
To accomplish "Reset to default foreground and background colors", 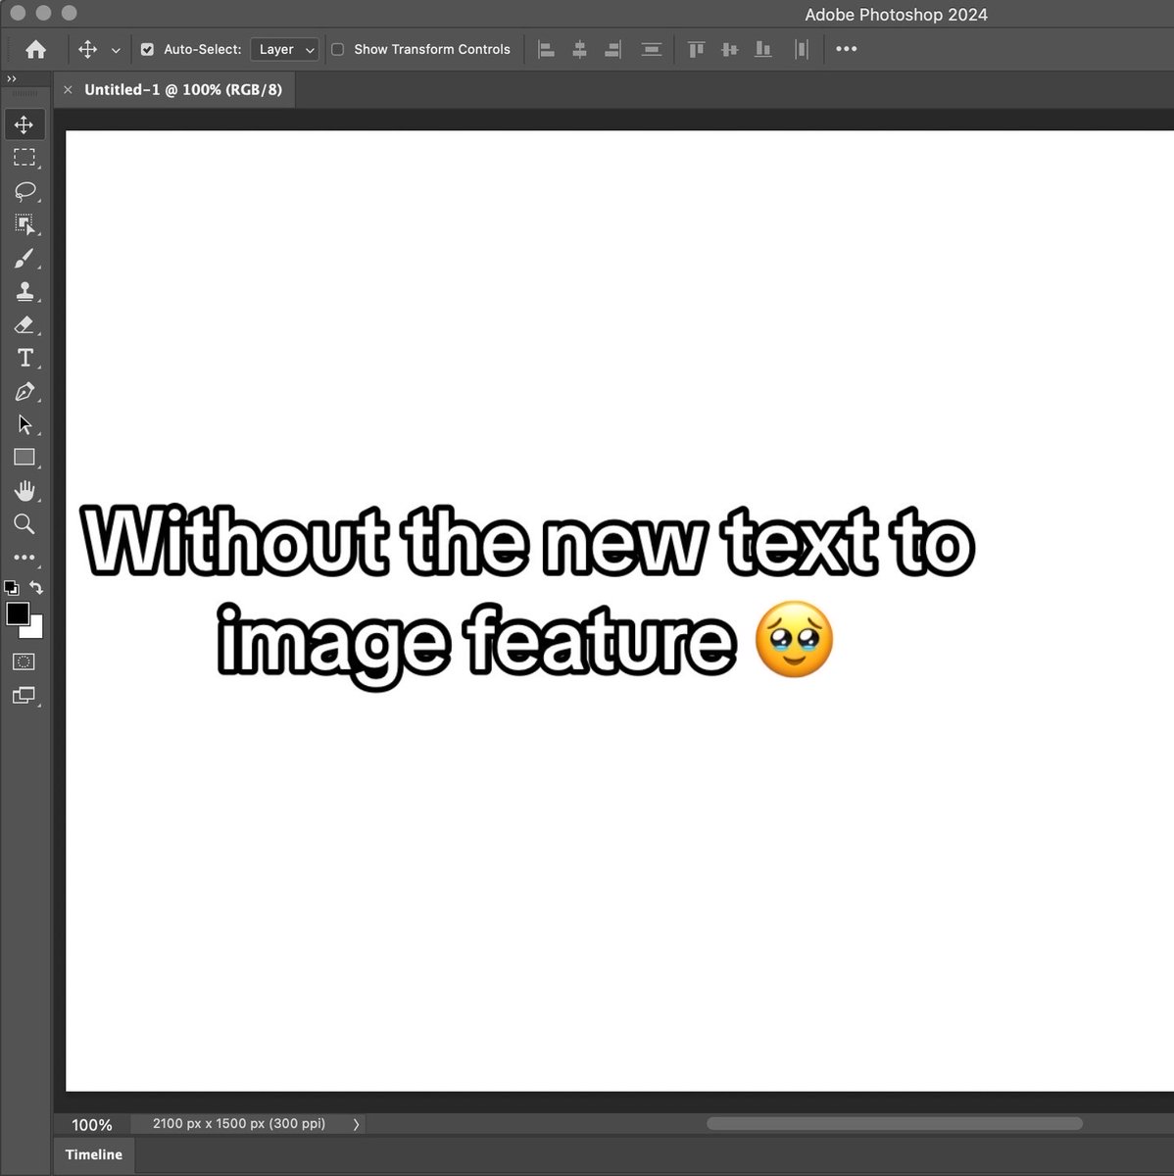I will point(11,588).
